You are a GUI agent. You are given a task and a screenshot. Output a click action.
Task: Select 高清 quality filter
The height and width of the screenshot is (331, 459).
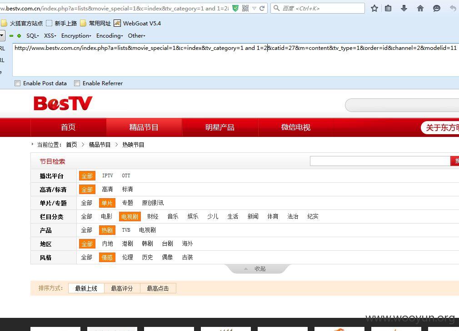point(107,190)
